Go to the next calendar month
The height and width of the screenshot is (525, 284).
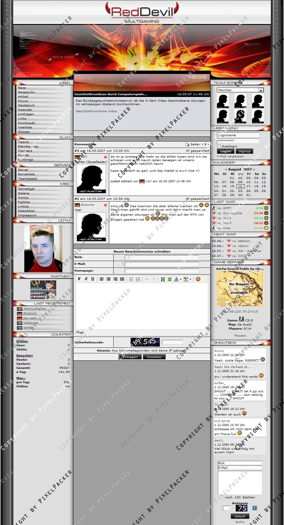click(254, 169)
